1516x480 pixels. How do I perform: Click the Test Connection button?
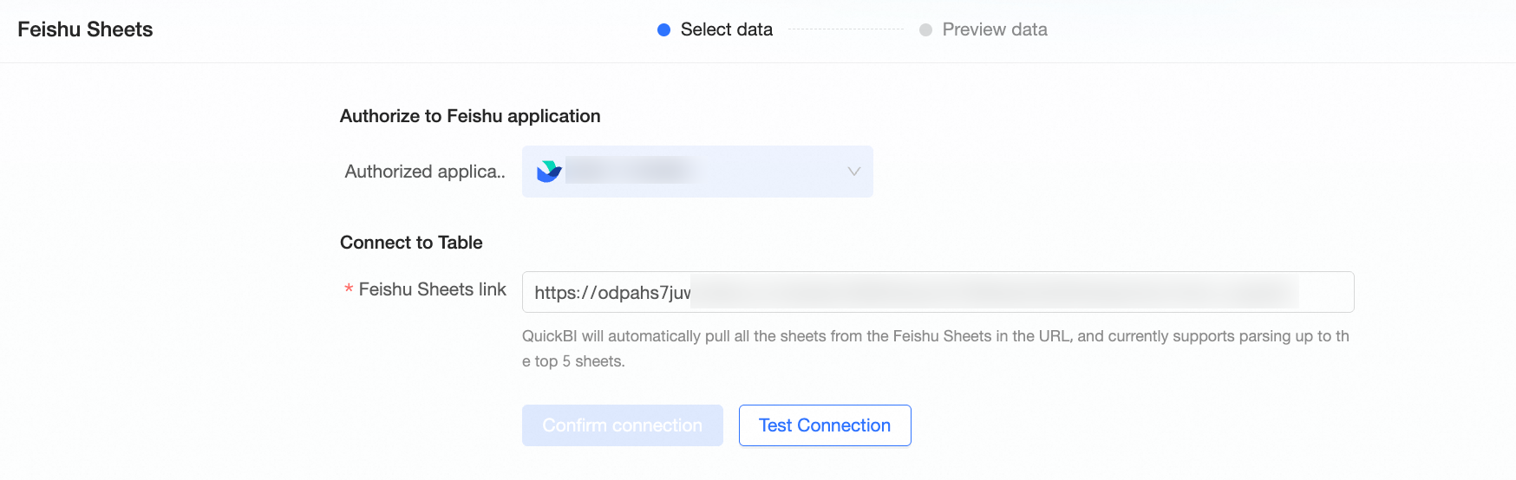[825, 425]
